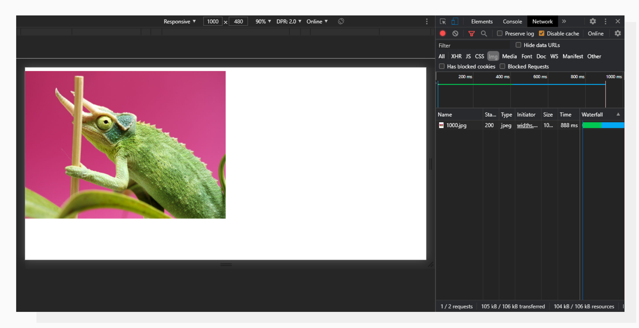Check the Hide data URLs checkbox
639x328 pixels.
518,45
